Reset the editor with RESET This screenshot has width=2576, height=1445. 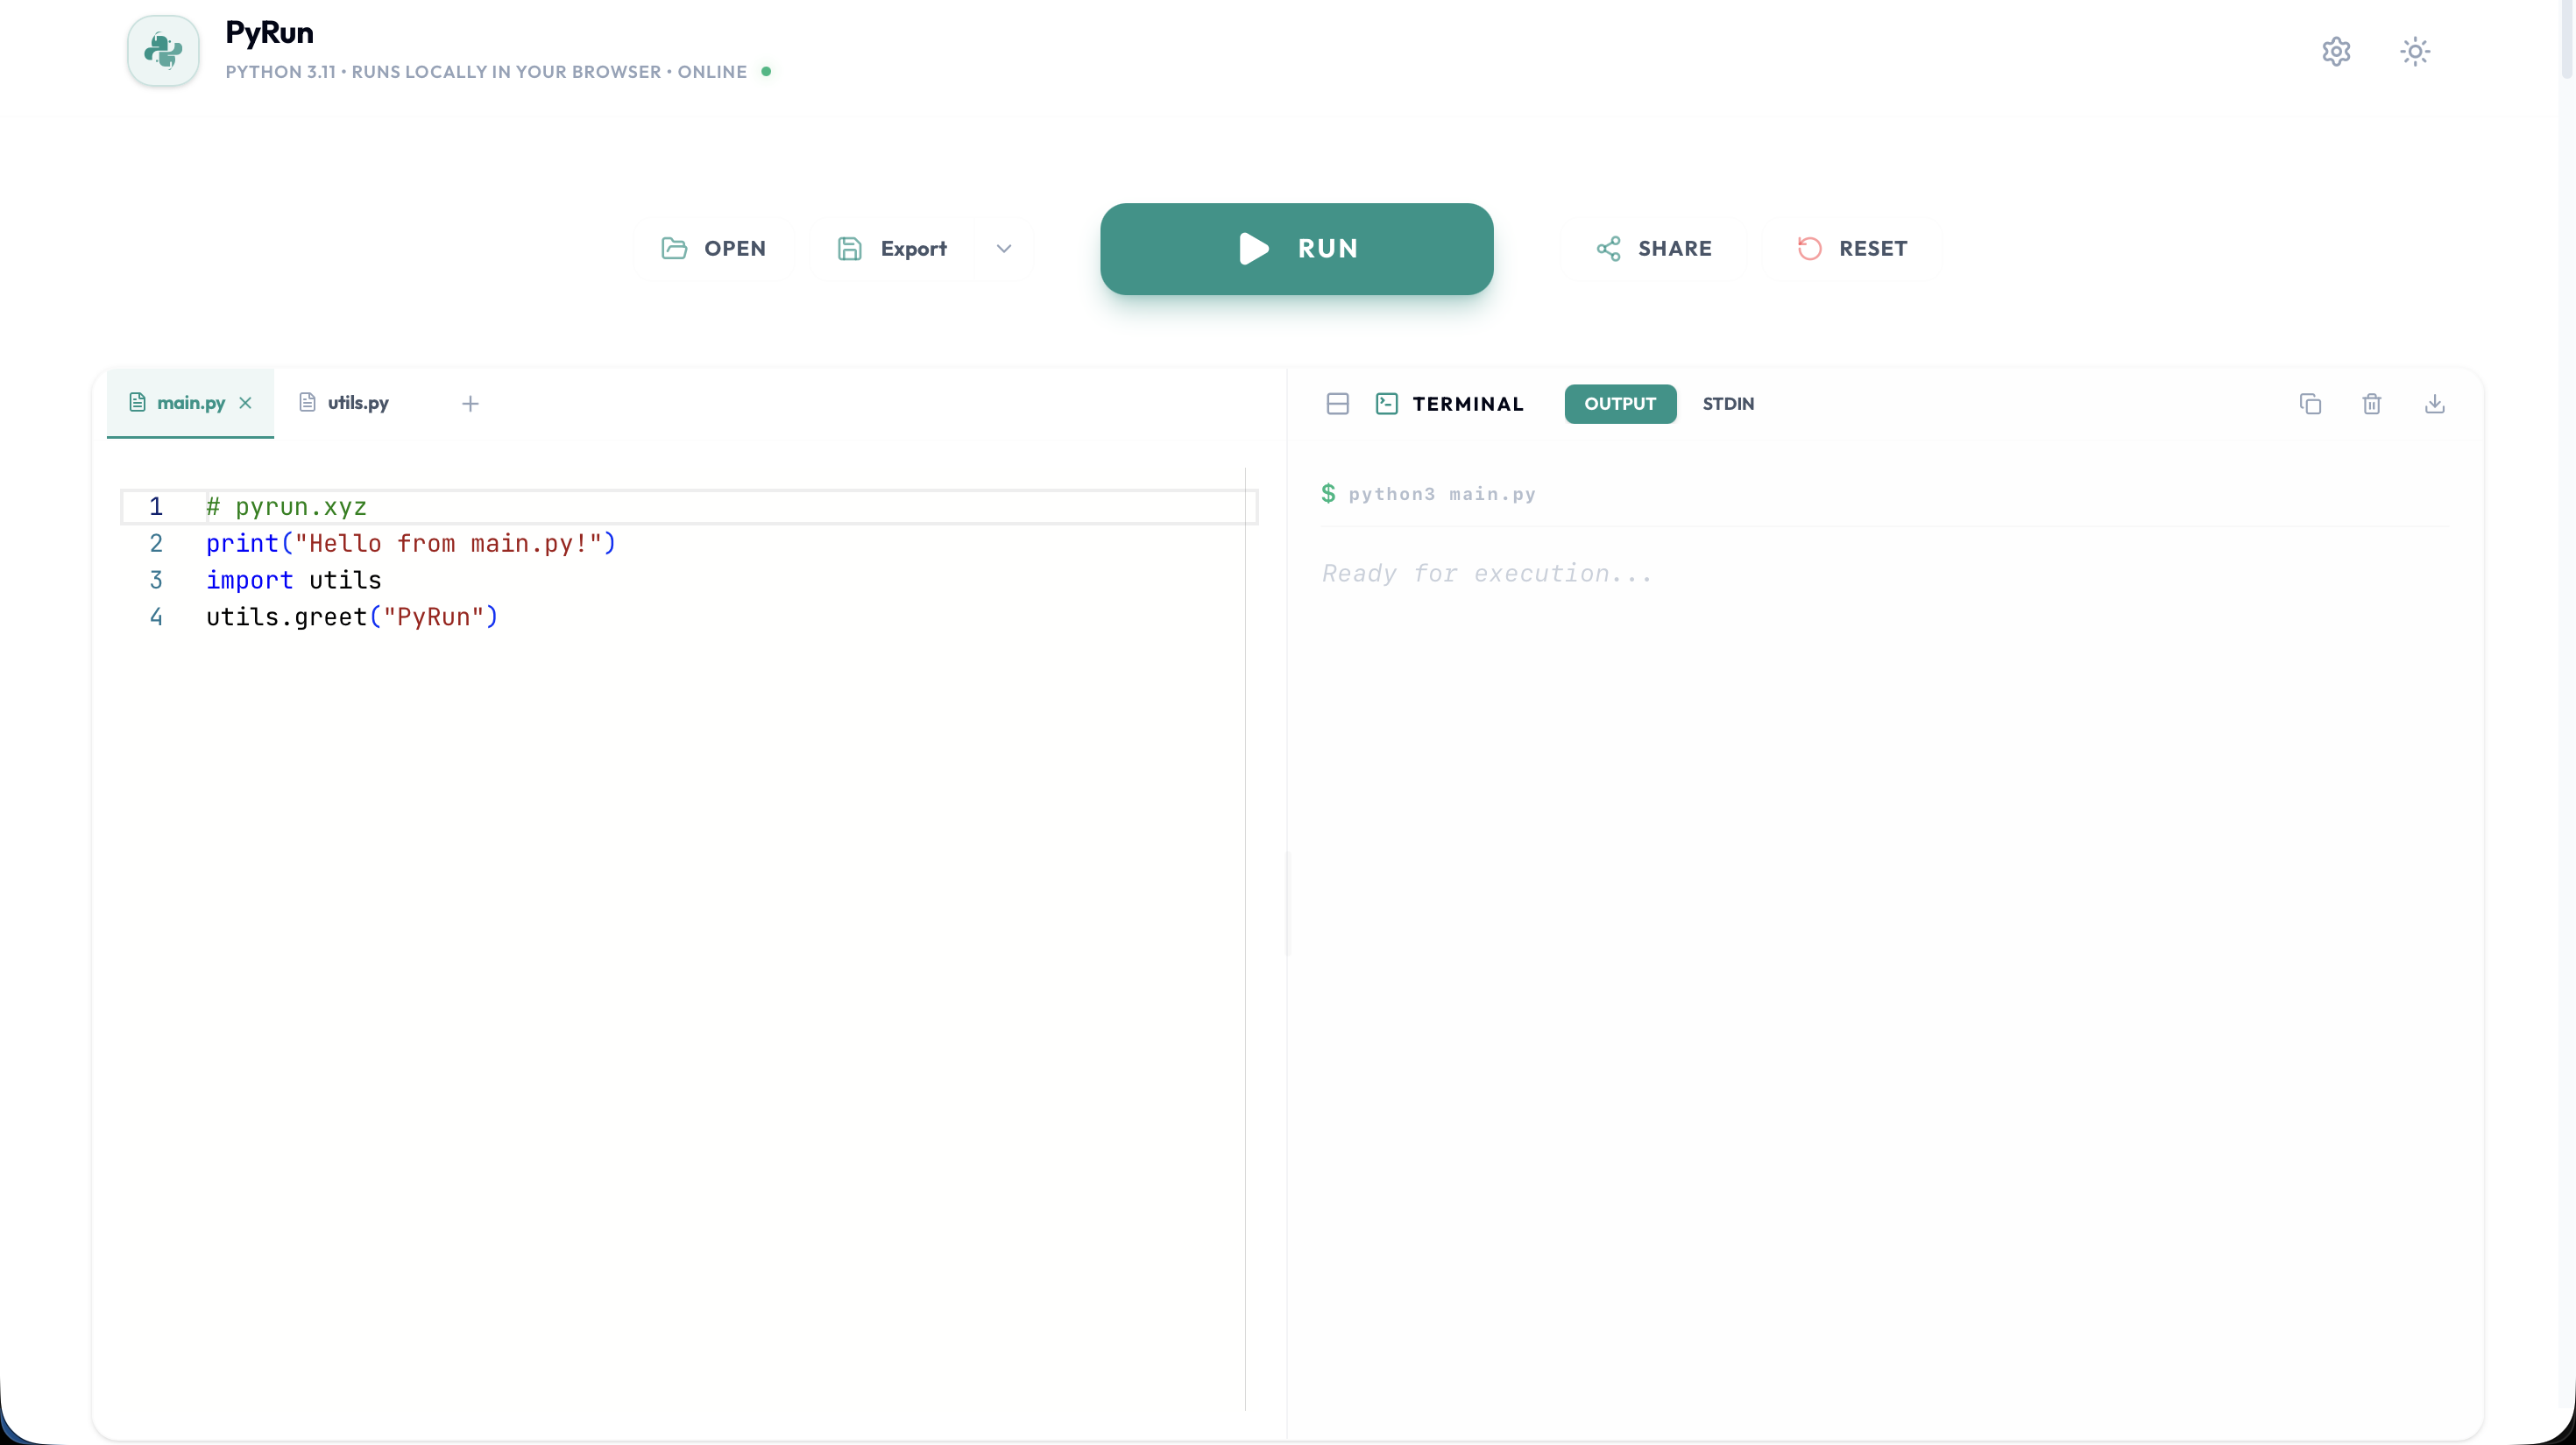[x=1852, y=249]
